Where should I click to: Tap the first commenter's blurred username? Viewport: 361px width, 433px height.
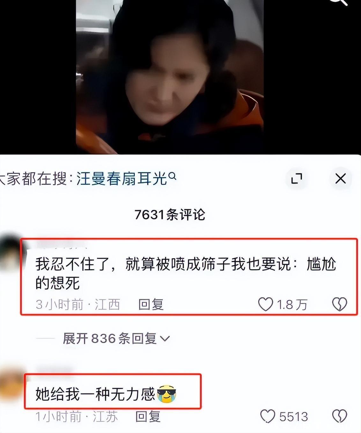[x=62, y=245]
